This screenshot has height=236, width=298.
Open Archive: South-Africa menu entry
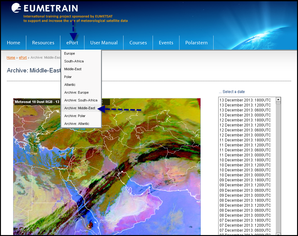point(81,100)
